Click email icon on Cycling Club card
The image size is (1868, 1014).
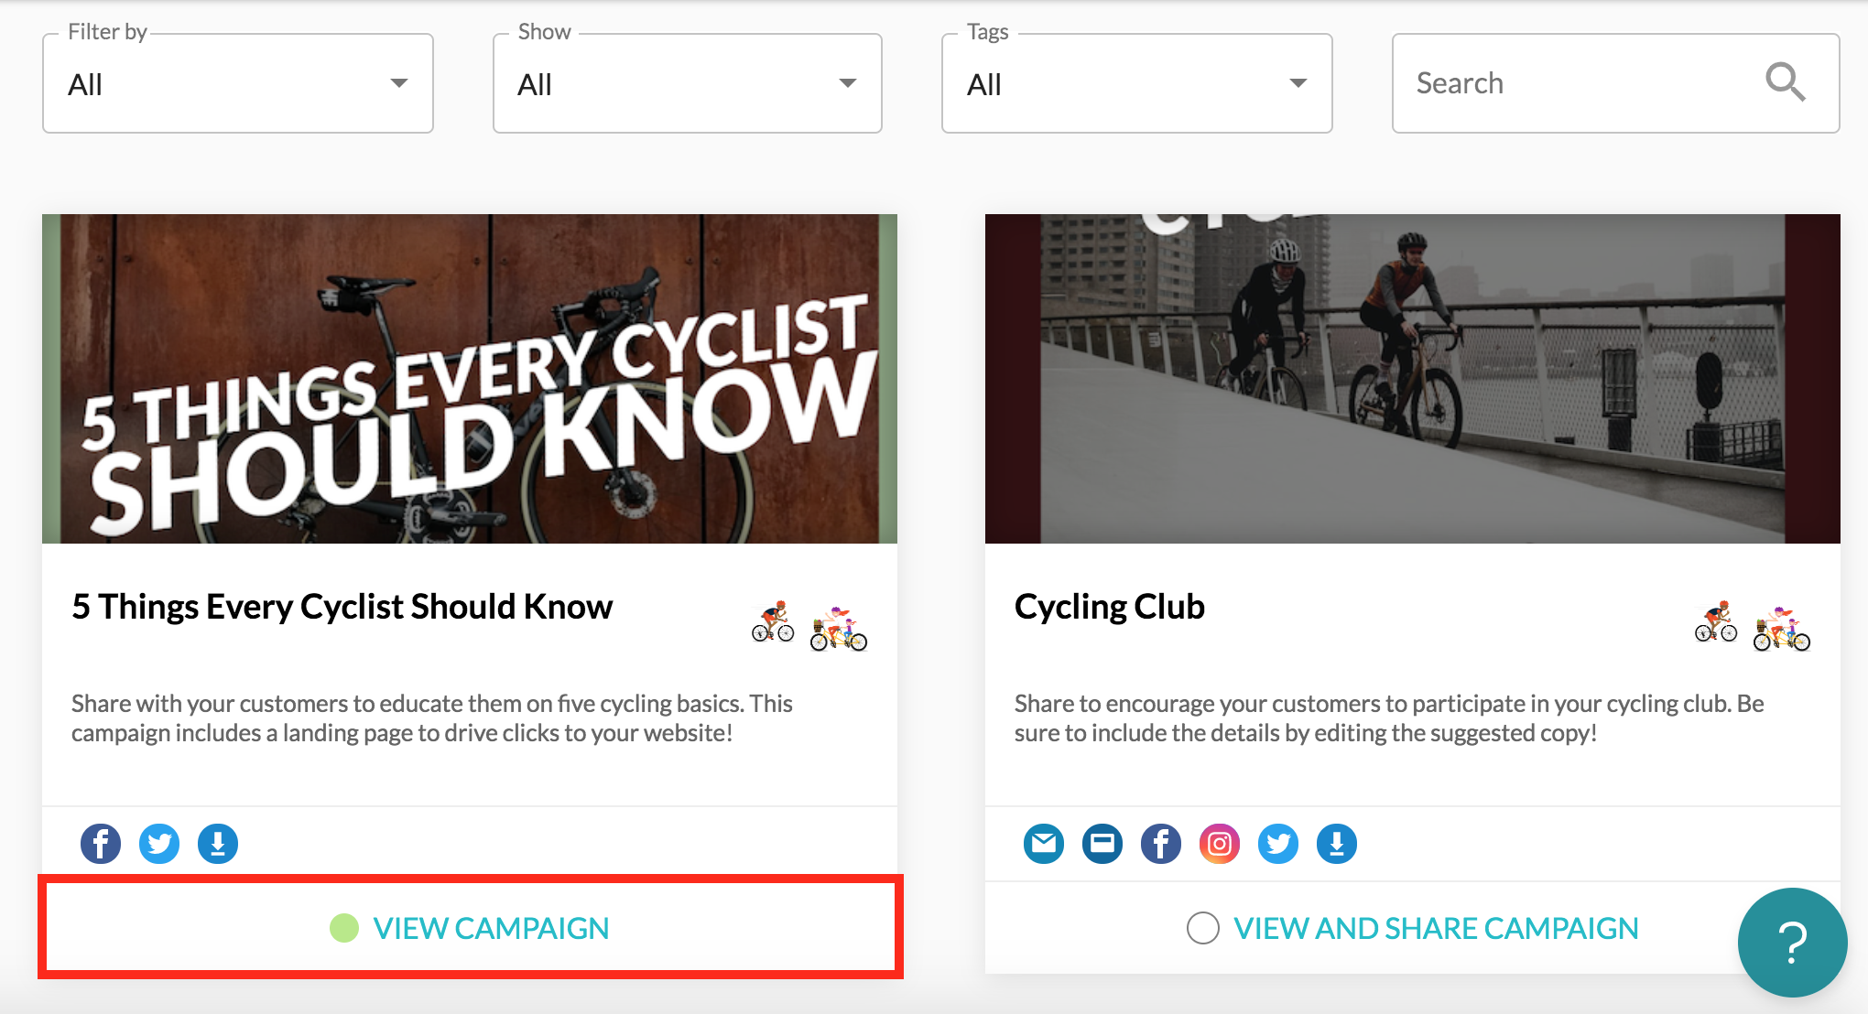point(1044,844)
